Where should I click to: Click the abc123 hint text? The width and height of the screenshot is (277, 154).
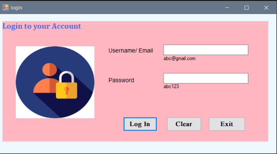[x=171, y=86]
